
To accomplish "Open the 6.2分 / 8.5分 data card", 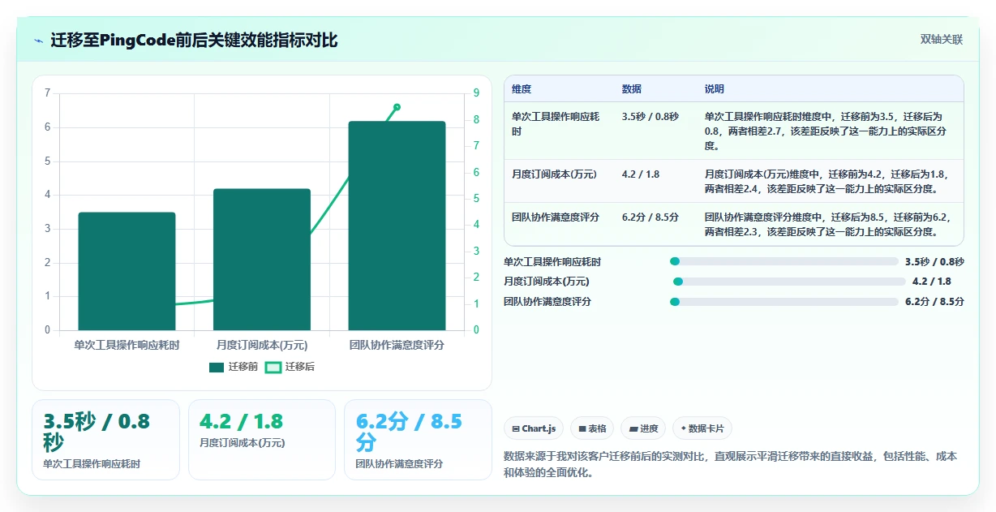I will click(x=418, y=440).
